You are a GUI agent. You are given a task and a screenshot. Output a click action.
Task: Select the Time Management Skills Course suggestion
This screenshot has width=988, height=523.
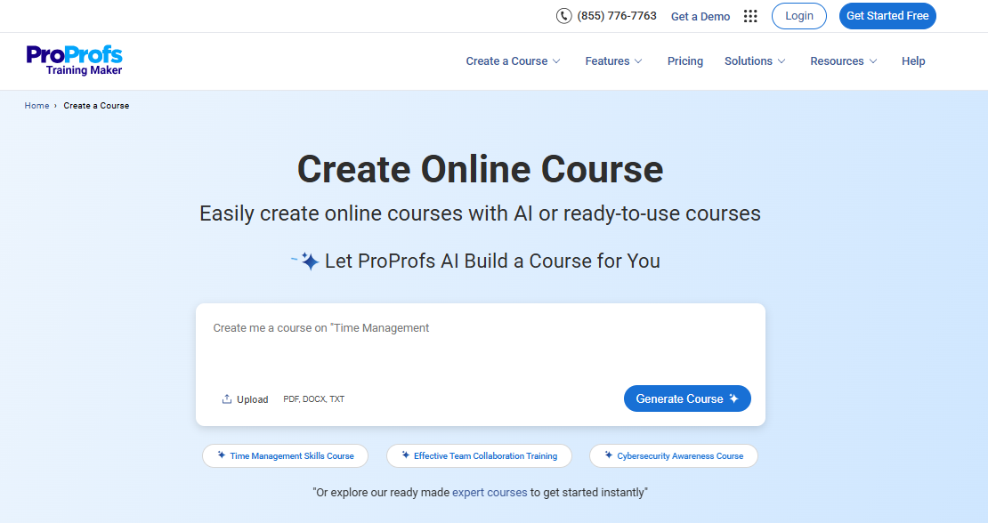[x=285, y=455]
